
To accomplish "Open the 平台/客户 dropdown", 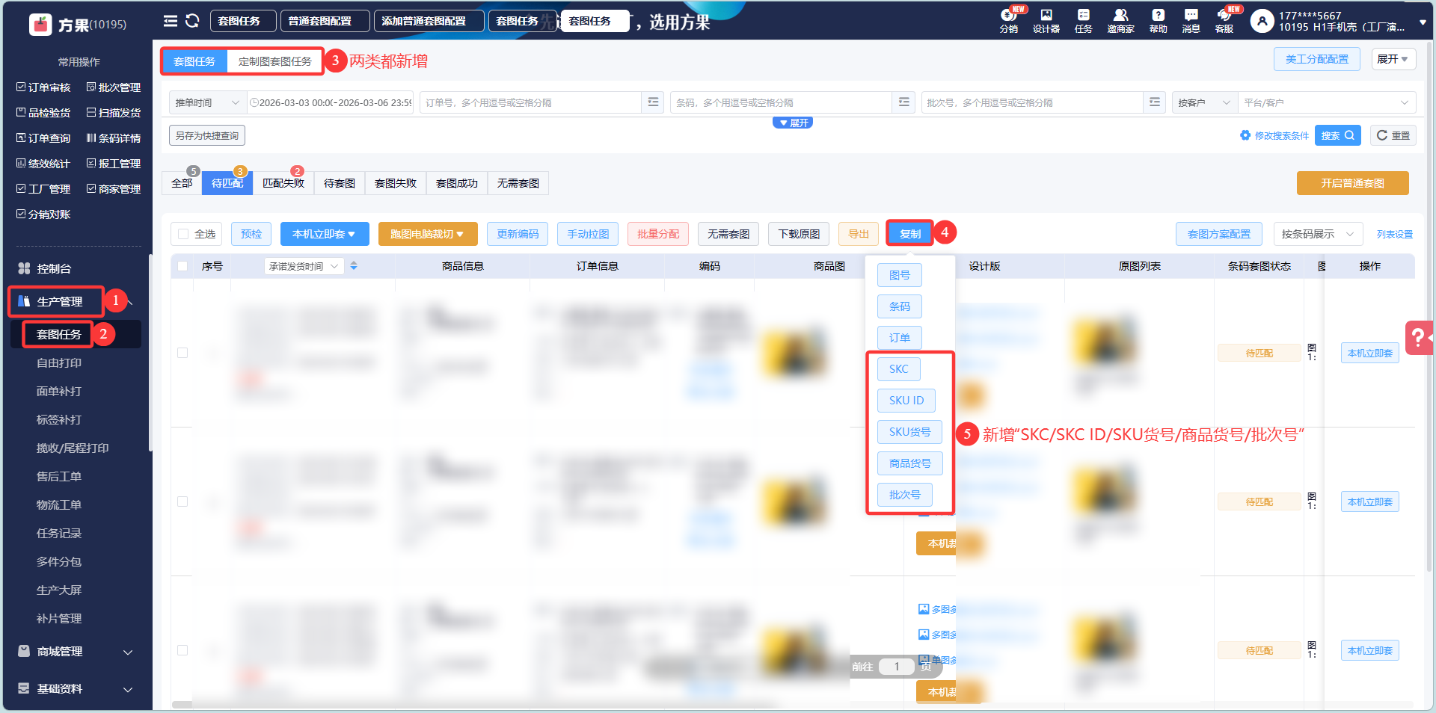I will (1327, 102).
